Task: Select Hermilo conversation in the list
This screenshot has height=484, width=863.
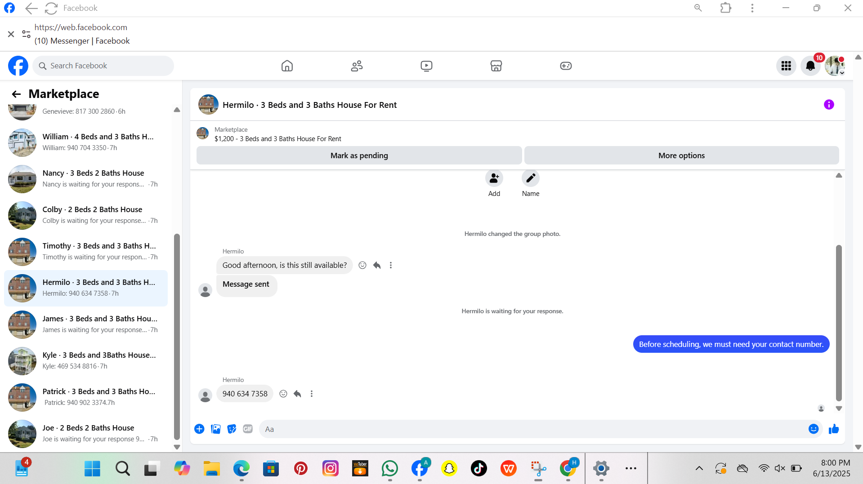Action: point(86,288)
